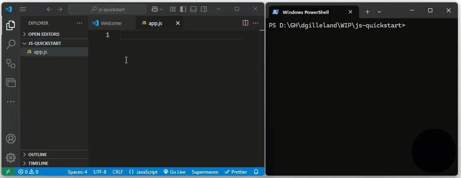Toggle the secondary side bar
The width and height of the screenshot is (461, 178).
point(203,10)
